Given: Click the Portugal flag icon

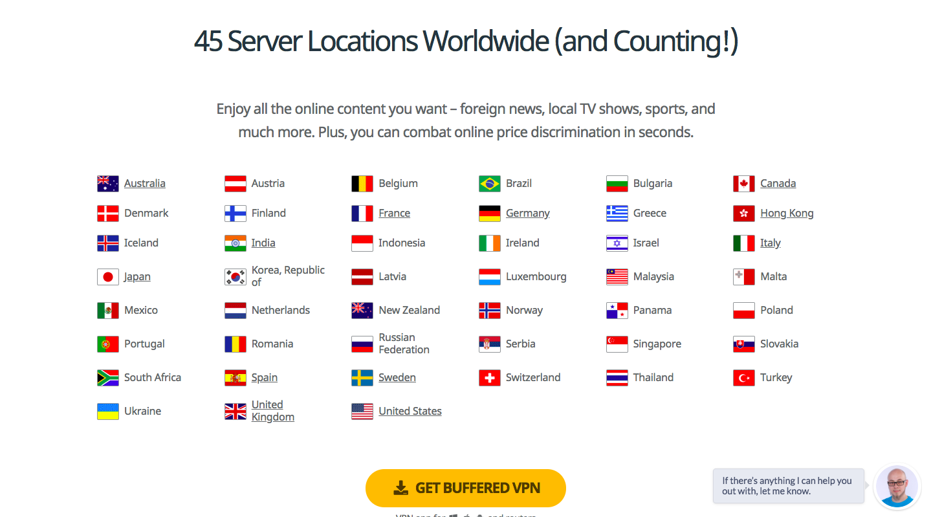Looking at the screenshot, I should click(108, 344).
